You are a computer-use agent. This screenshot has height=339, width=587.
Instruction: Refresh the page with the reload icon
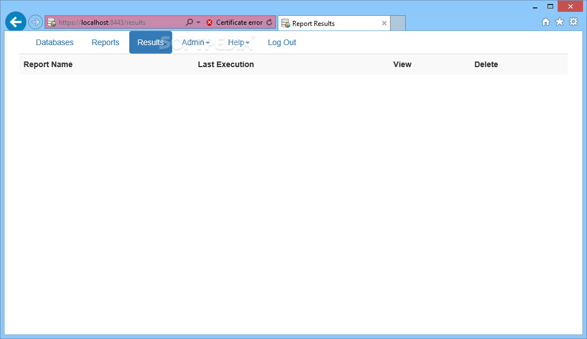point(269,22)
